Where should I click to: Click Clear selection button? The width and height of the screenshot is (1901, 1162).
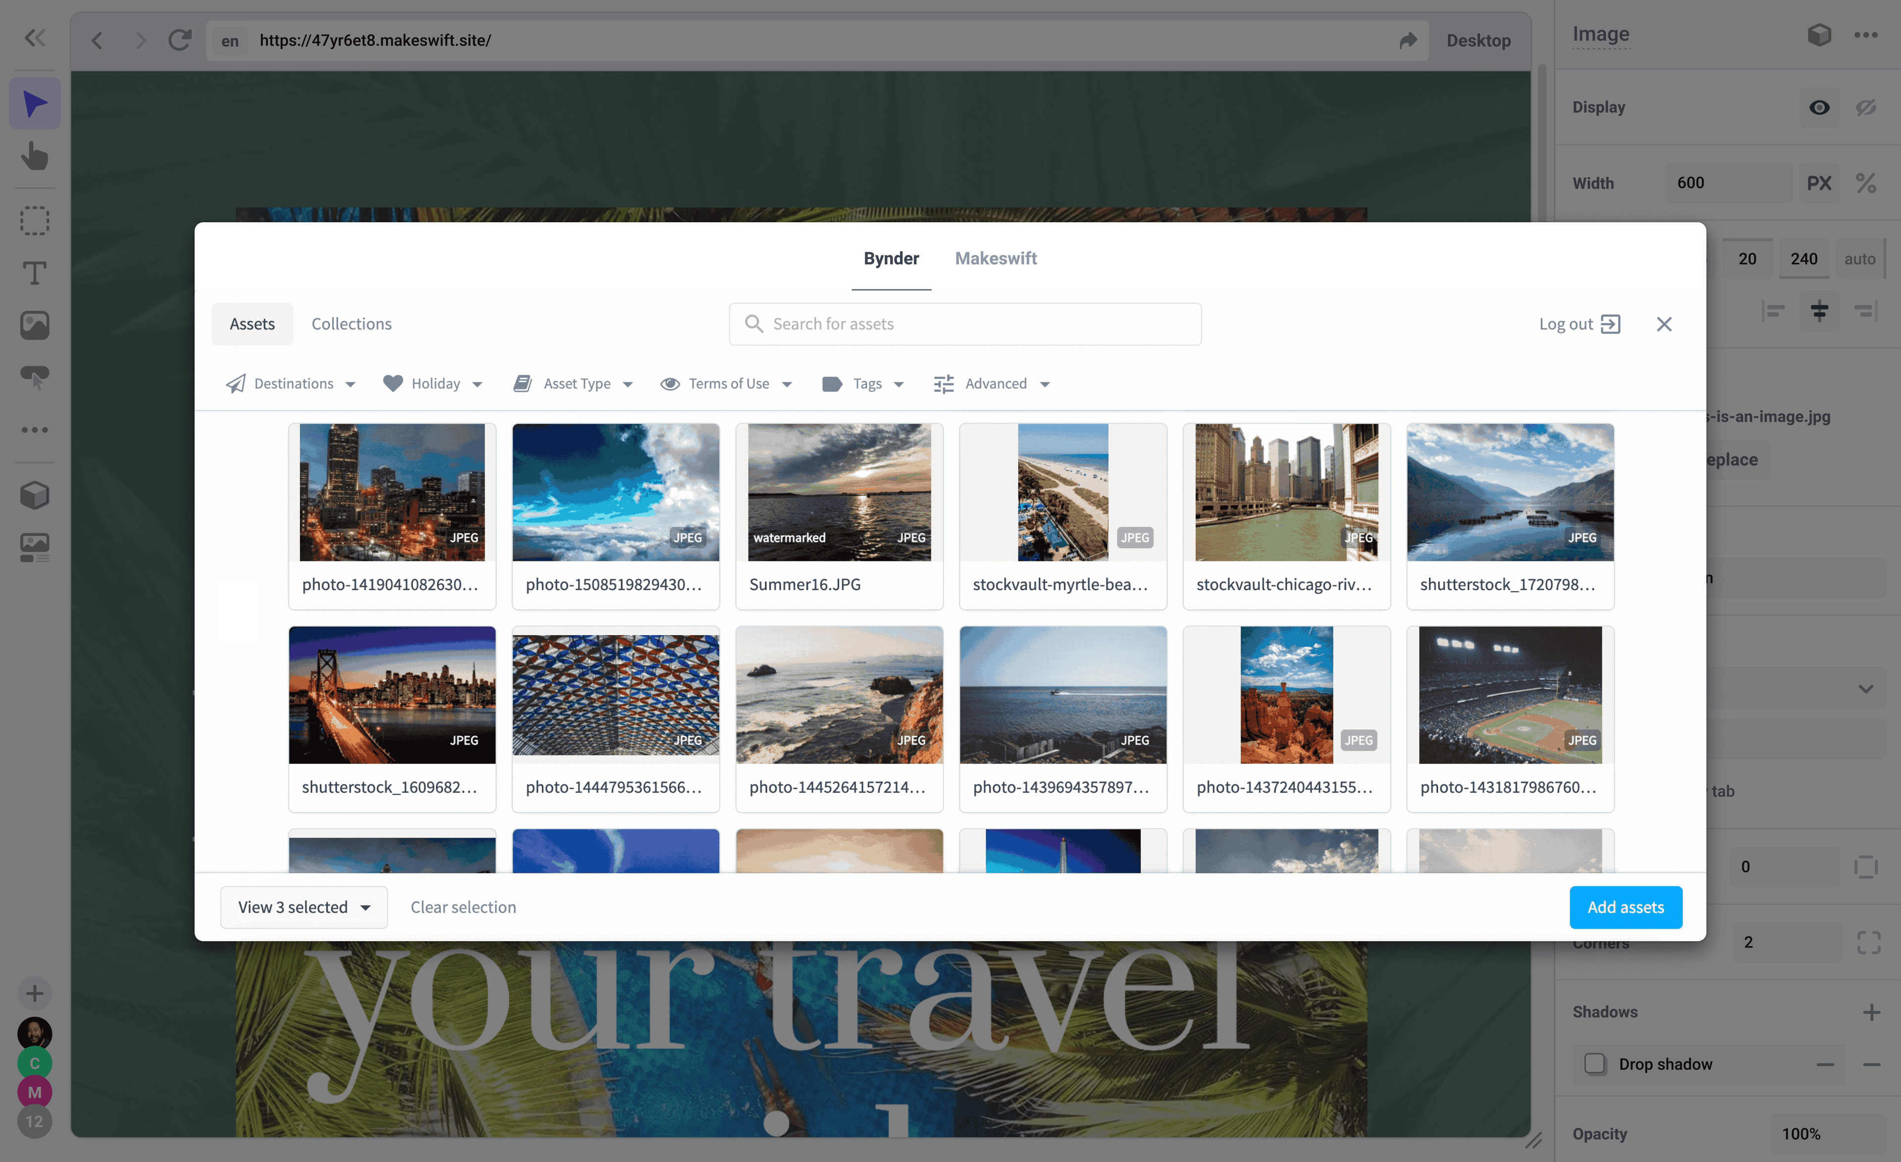[462, 906]
